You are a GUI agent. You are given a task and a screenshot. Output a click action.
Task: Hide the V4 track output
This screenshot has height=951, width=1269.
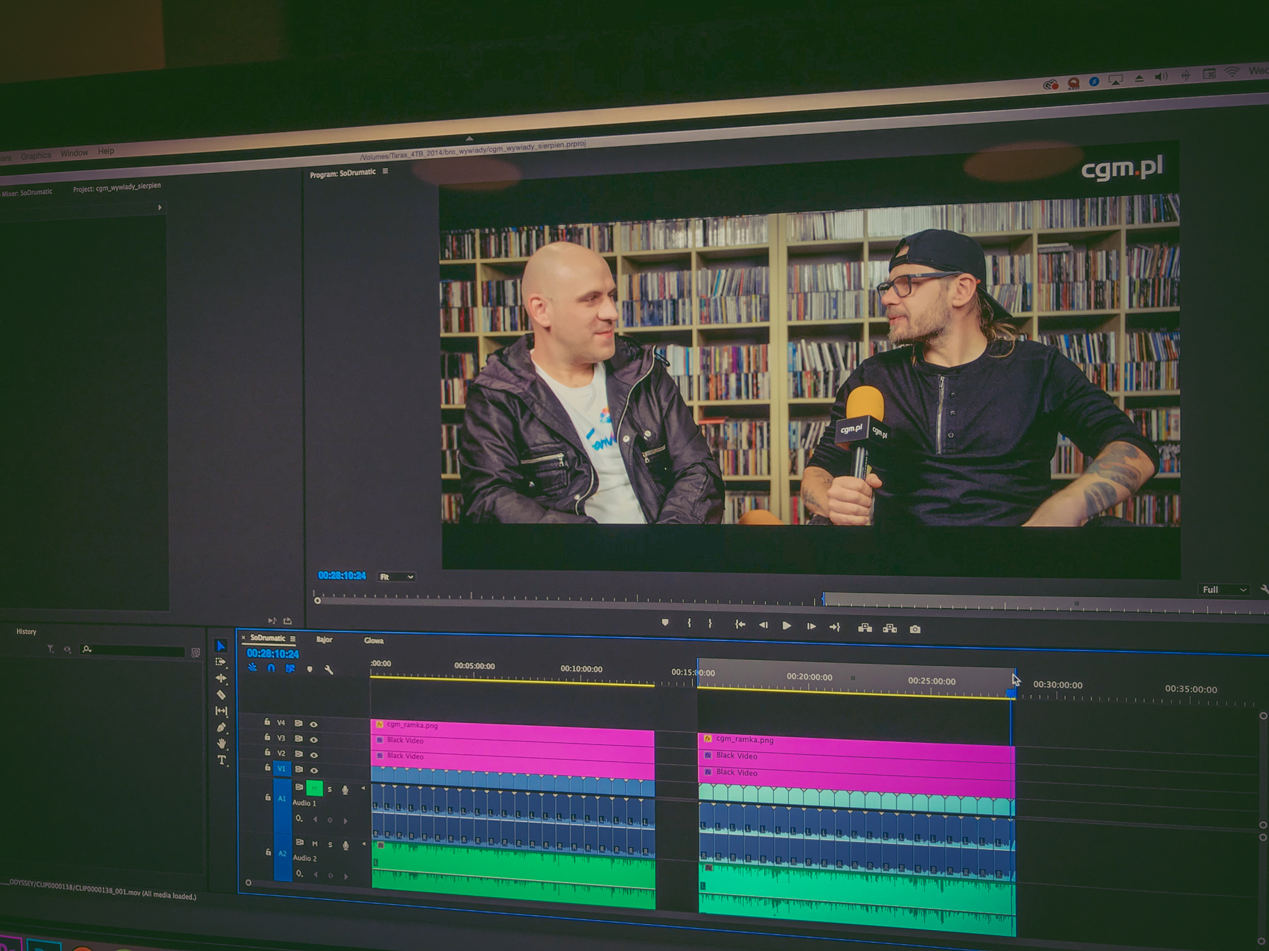(313, 724)
